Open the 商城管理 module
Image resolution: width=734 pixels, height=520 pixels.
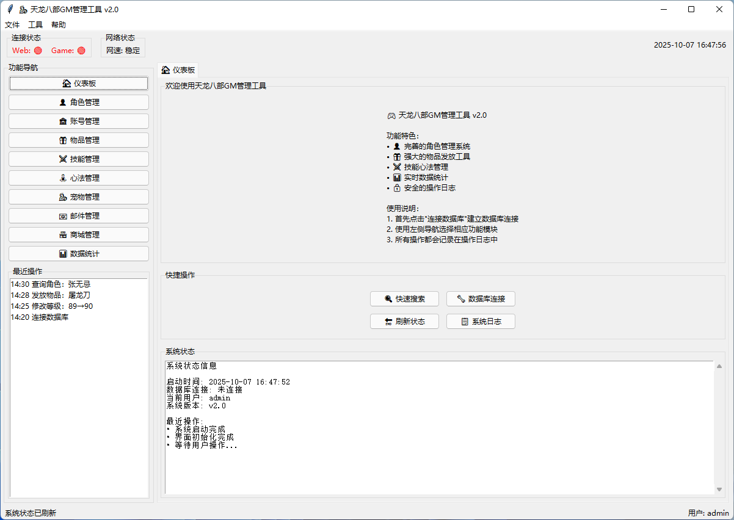pyautogui.click(x=79, y=235)
